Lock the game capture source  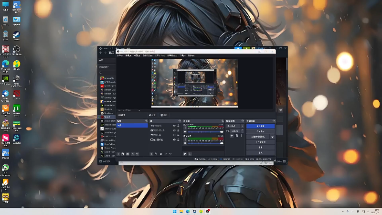178,135
